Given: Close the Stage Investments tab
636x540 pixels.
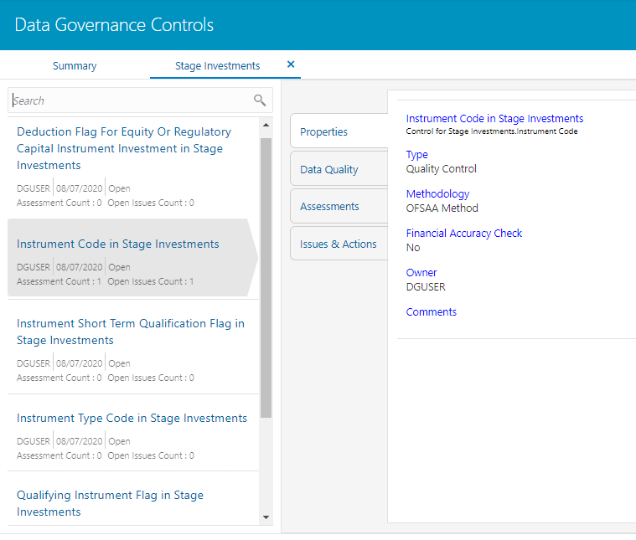Looking at the screenshot, I should [x=291, y=64].
